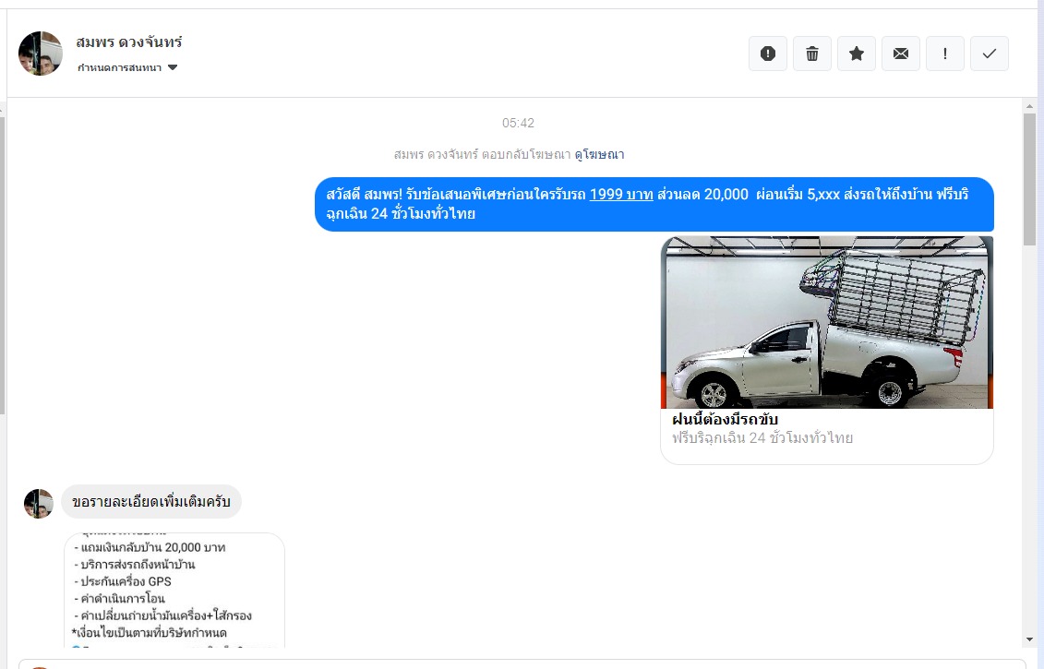Mark conversation unread via envelope icon
The height and width of the screenshot is (669, 1044).
coord(901,54)
